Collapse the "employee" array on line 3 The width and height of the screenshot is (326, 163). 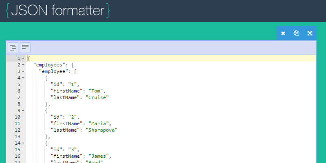pos(23,72)
